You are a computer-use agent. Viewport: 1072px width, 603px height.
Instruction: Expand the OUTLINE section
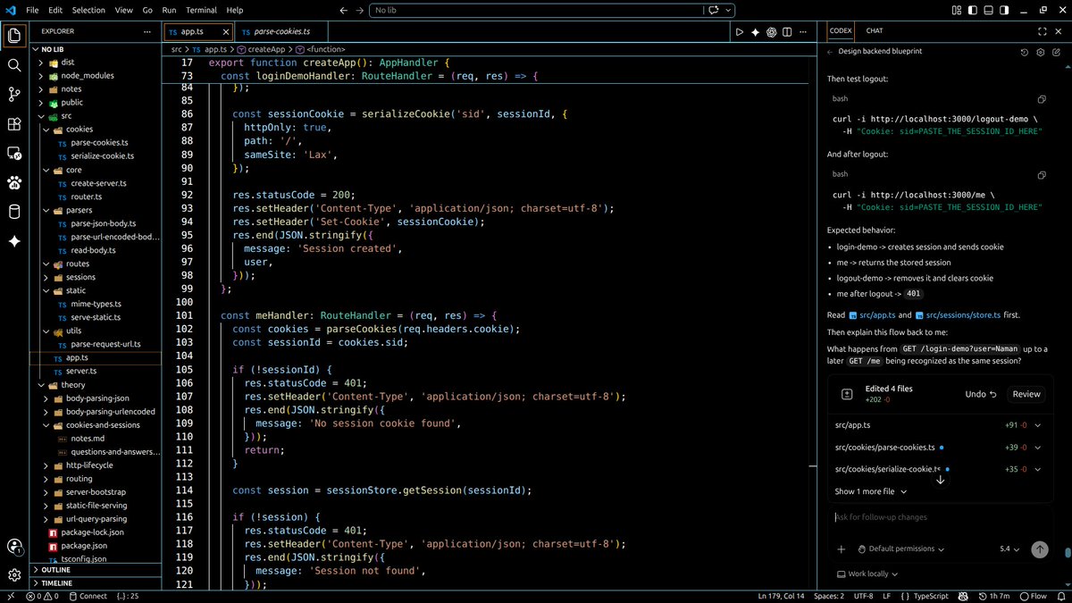point(96,570)
